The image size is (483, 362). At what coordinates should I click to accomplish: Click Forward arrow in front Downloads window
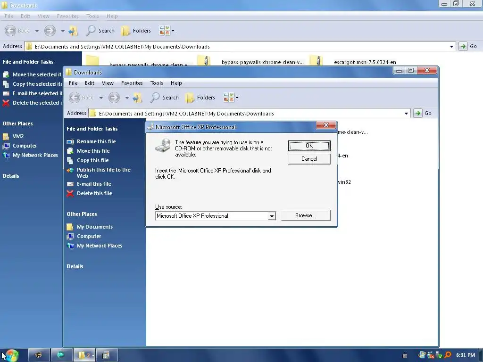pos(114,98)
